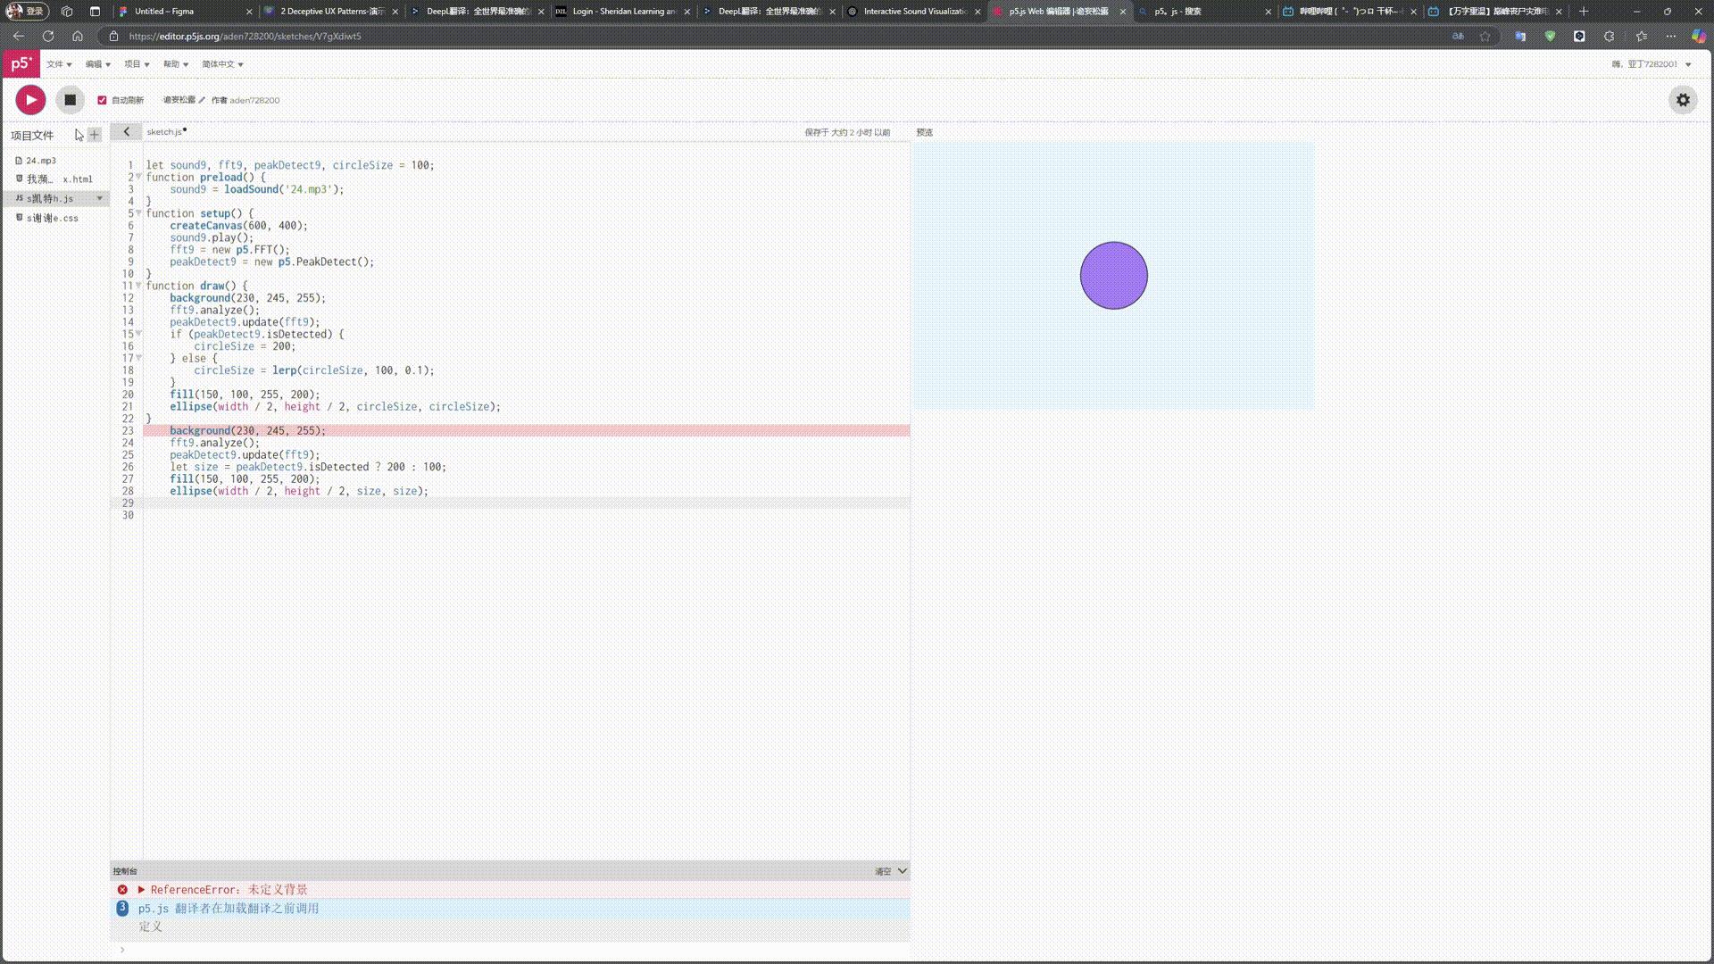Expand the ReferenceError console triangle
The height and width of the screenshot is (964, 1714).
(141, 890)
